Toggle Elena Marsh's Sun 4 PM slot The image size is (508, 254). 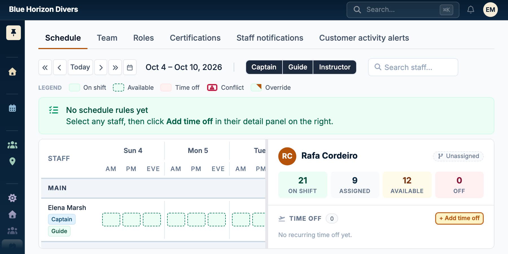tap(131, 220)
